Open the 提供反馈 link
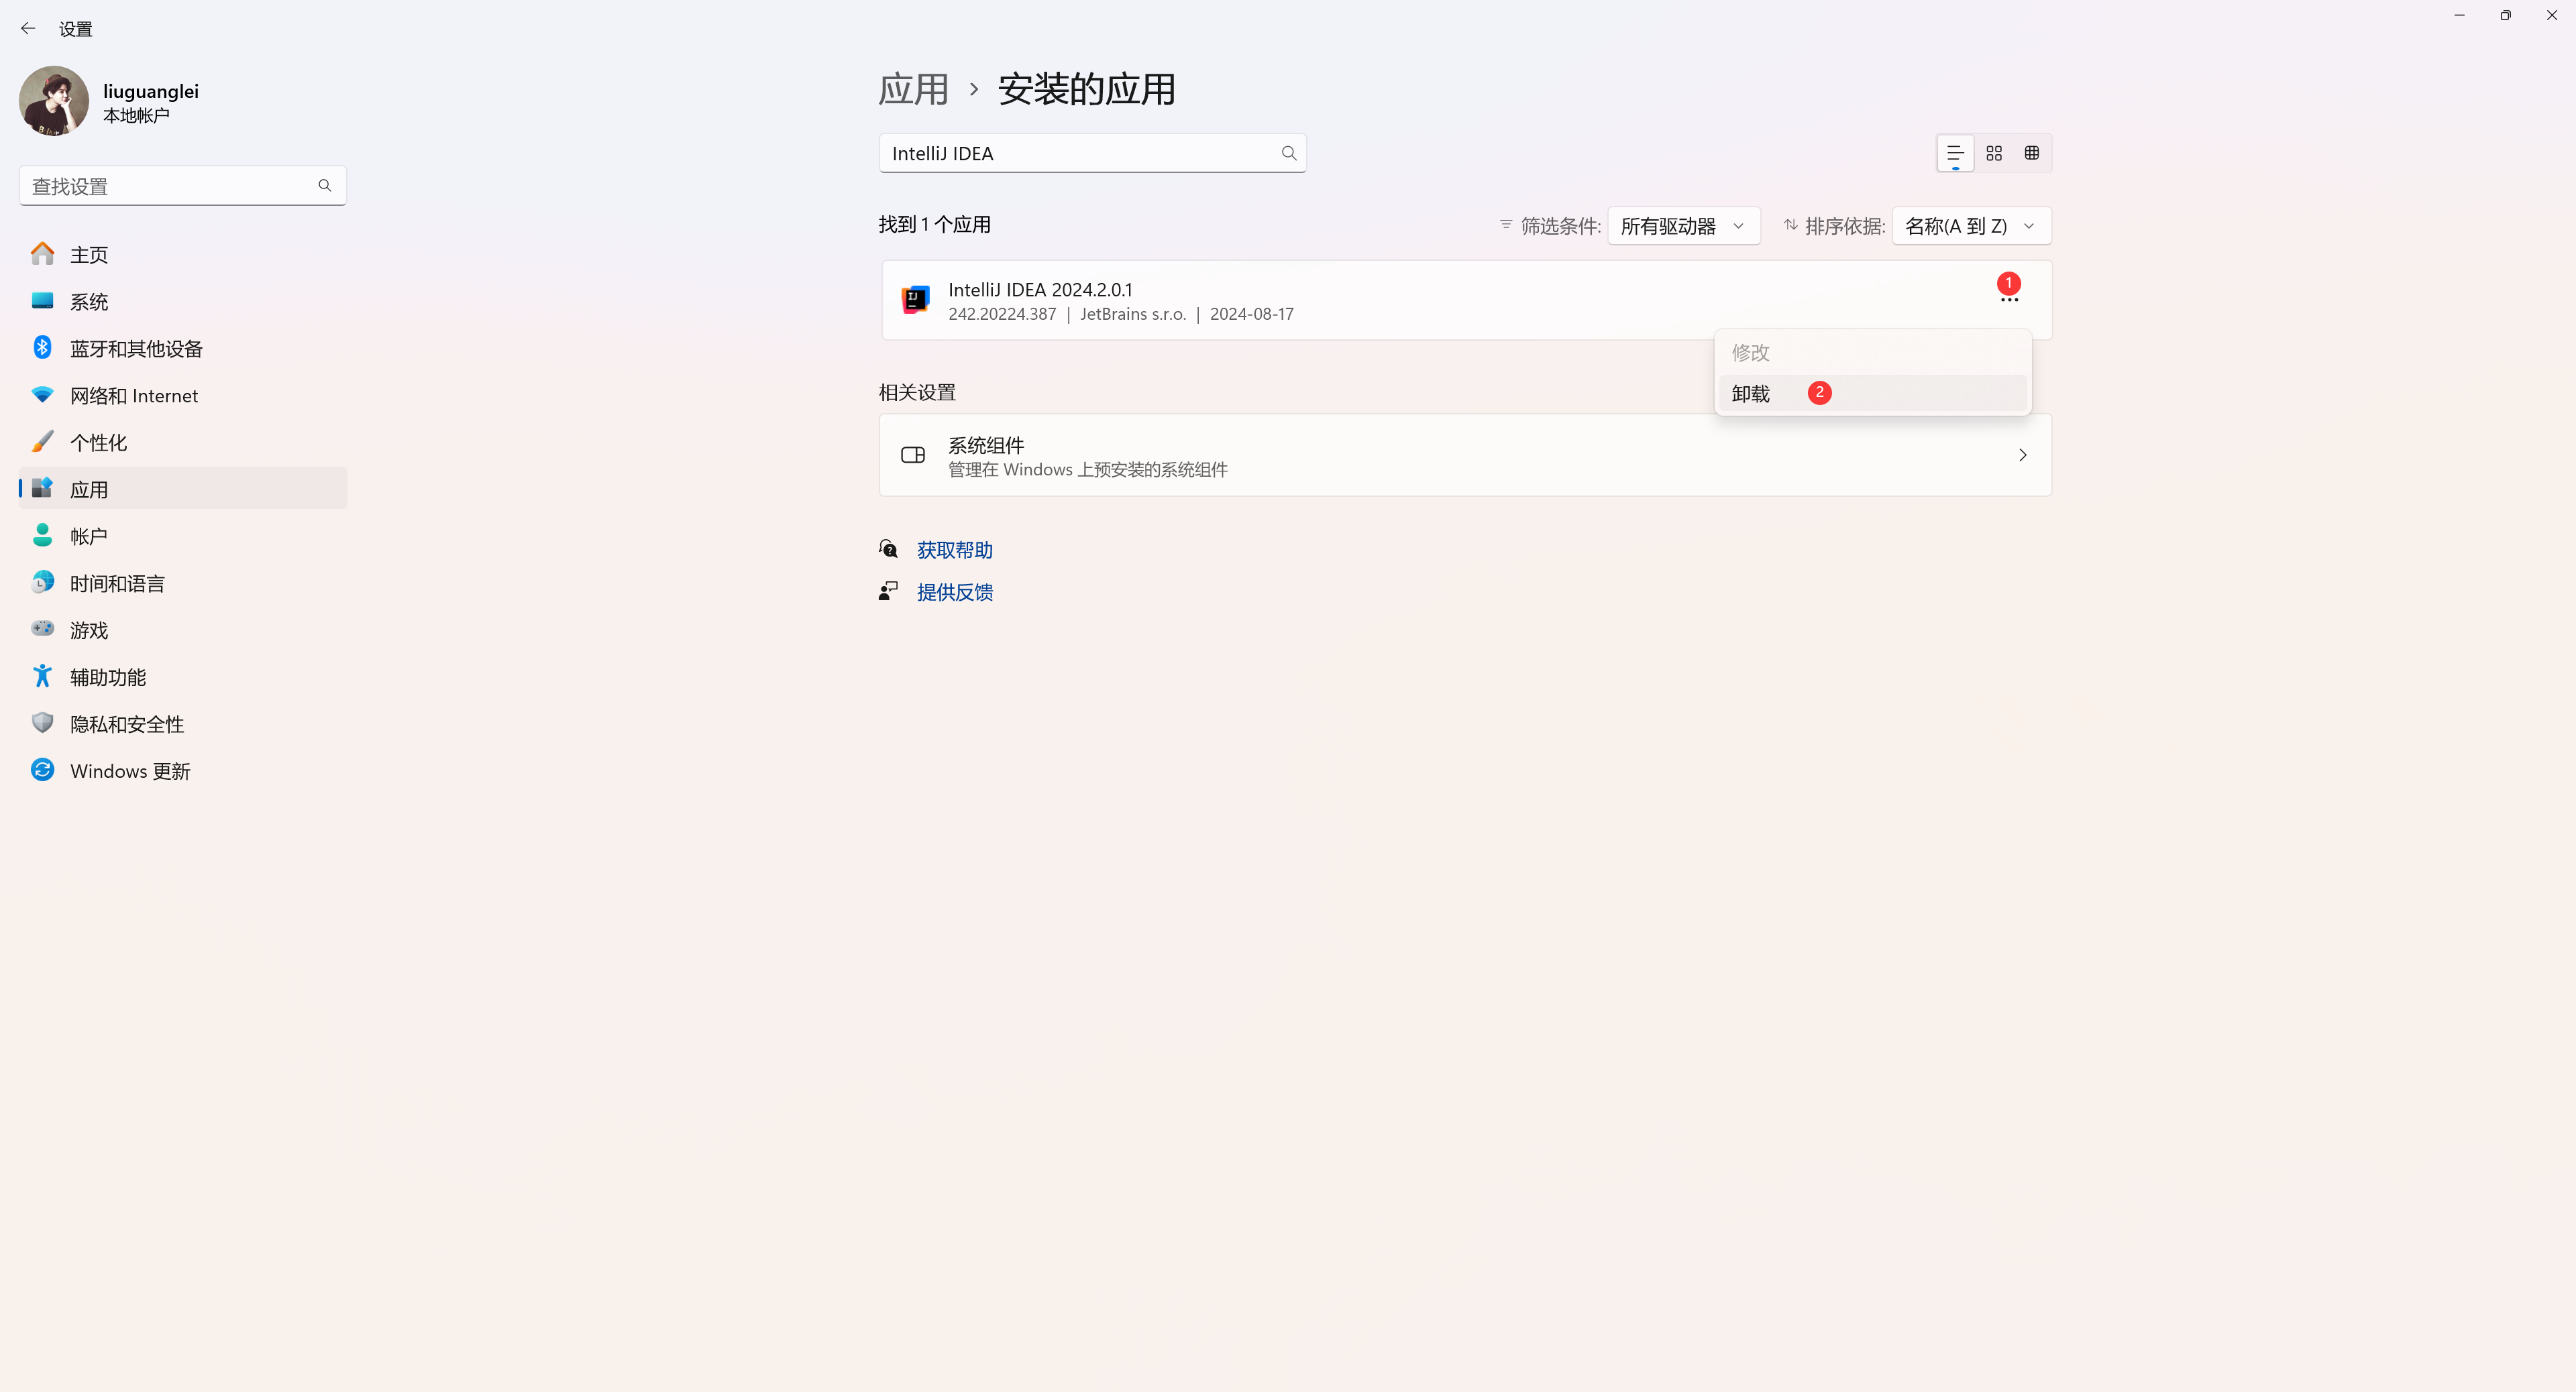 tap(954, 591)
